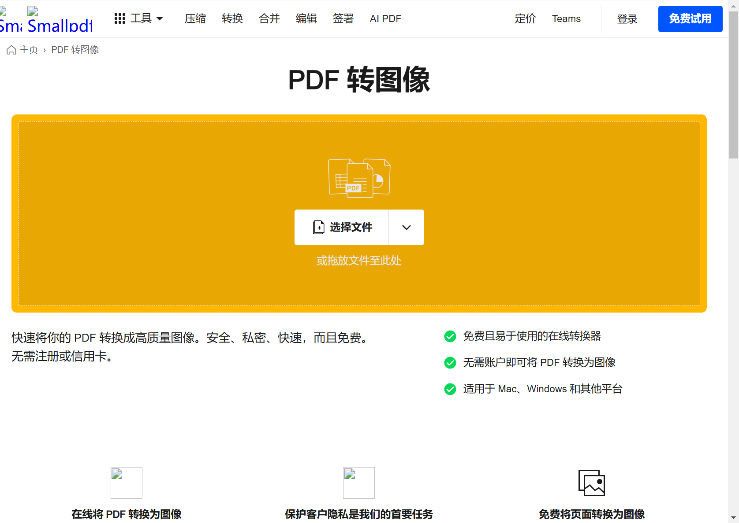
Task: Expand the chevron next to 工具 label
Action: [x=160, y=18]
